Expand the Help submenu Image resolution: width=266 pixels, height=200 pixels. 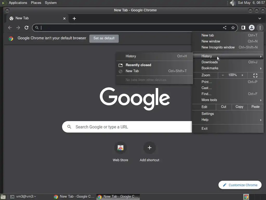tap(228, 120)
